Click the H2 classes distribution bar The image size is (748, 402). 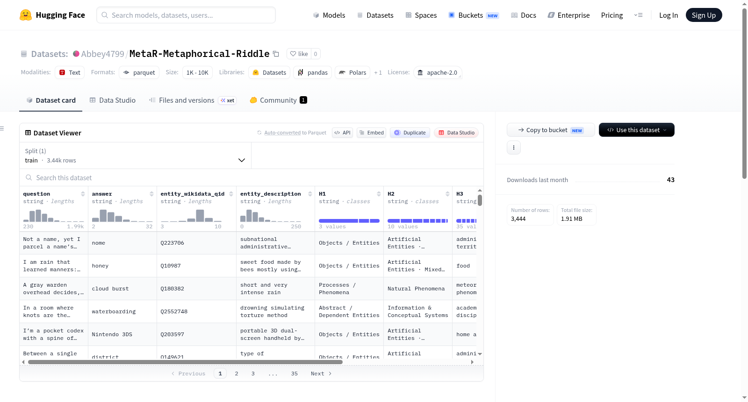click(x=418, y=220)
